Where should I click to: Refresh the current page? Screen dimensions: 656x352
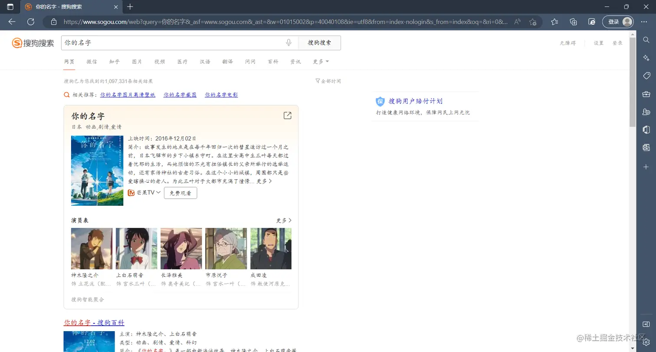click(x=31, y=22)
